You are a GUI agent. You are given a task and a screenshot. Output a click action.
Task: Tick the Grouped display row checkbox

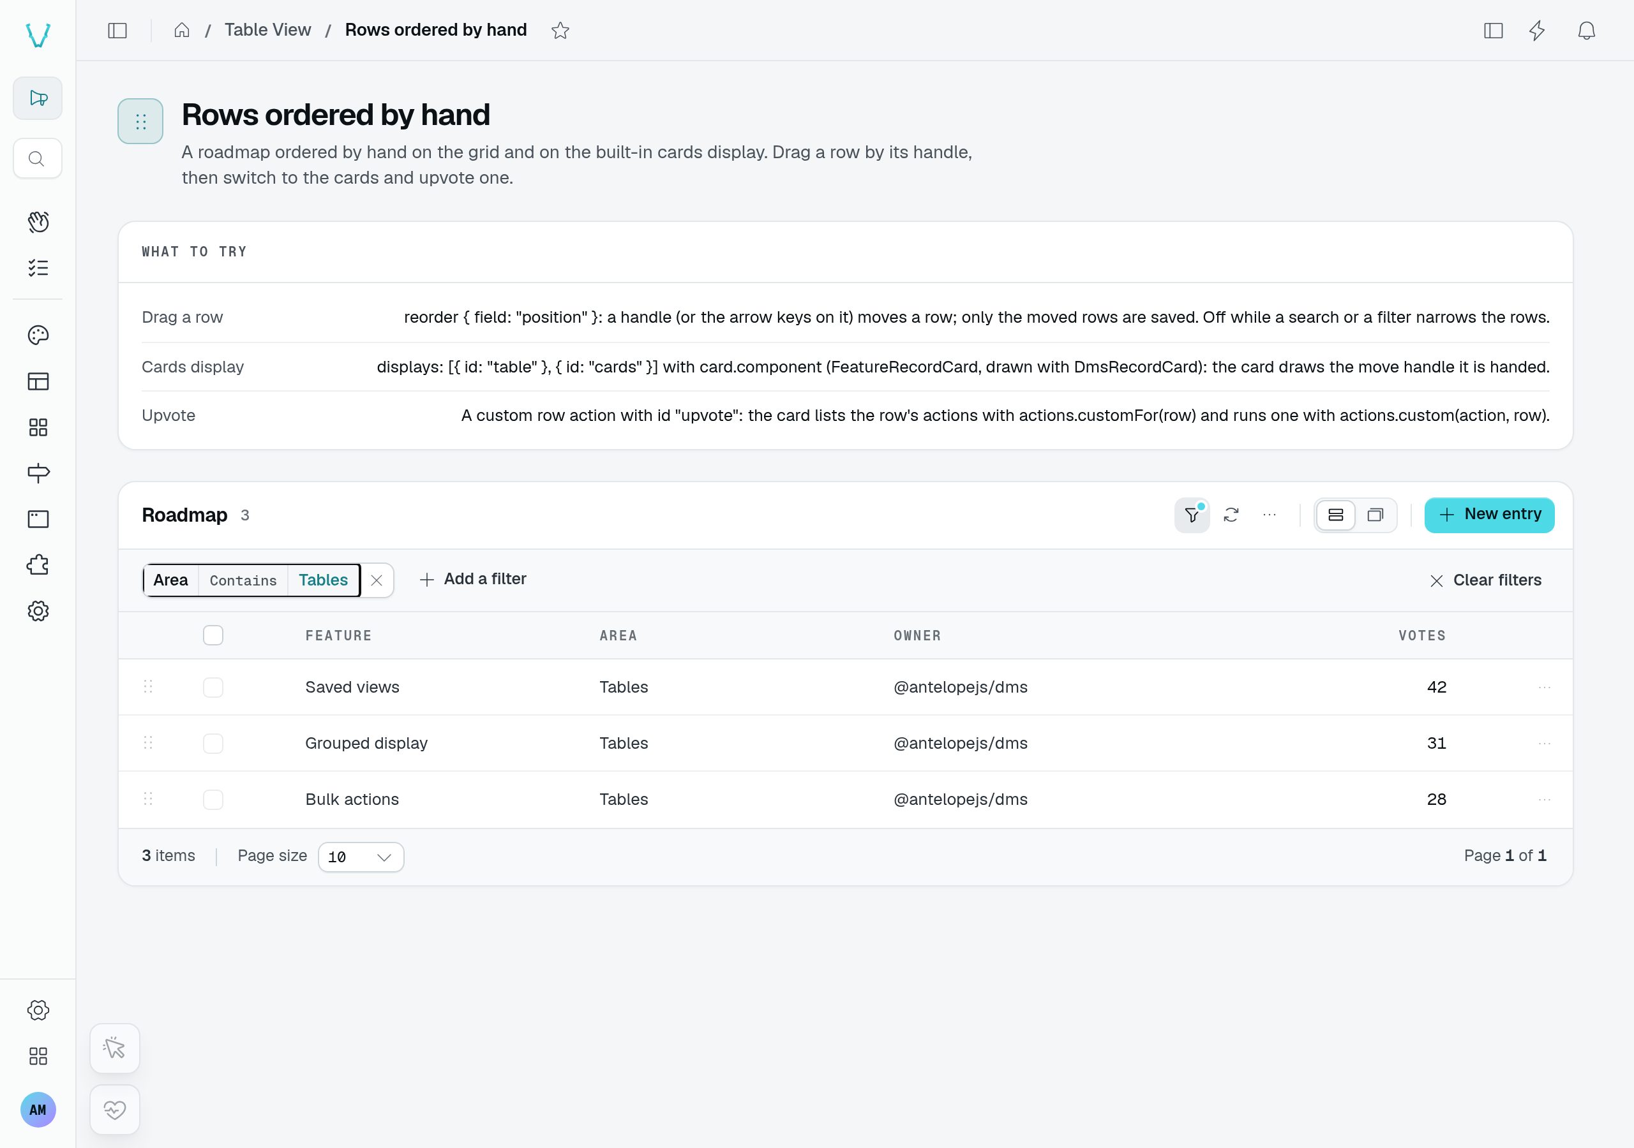click(213, 743)
